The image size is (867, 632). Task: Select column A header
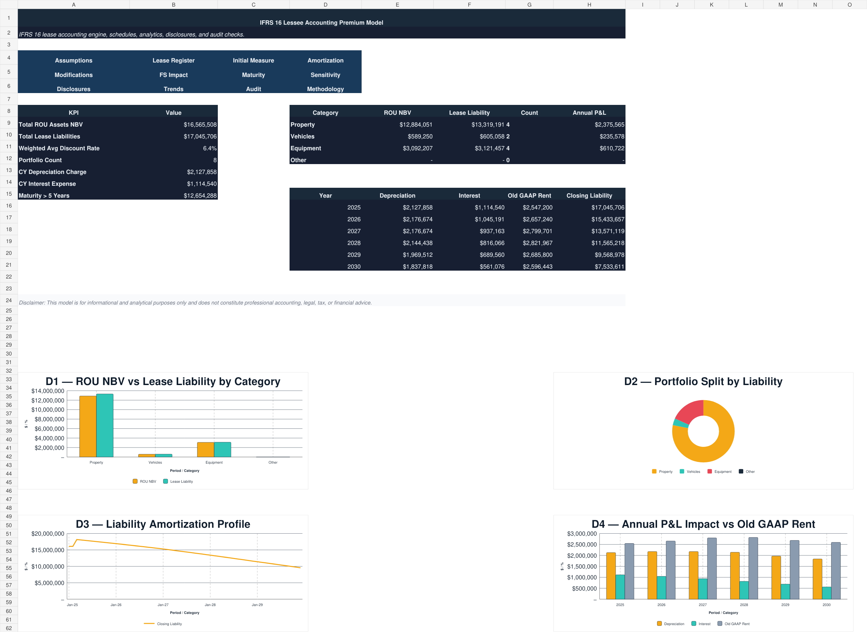(73, 5)
